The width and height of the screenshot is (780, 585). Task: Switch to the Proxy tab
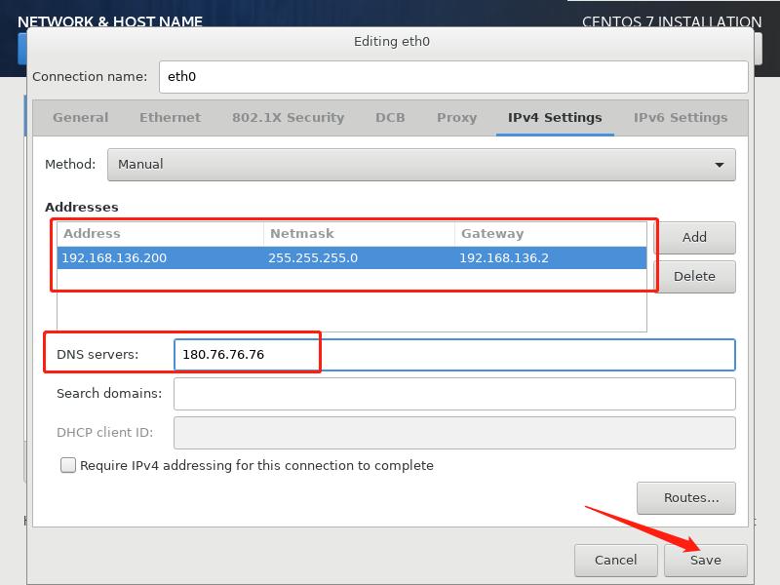[x=455, y=117]
